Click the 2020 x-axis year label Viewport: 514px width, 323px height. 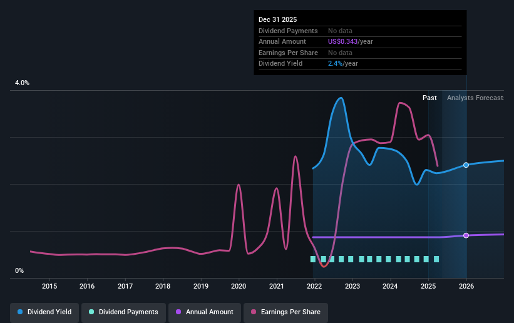point(239,286)
